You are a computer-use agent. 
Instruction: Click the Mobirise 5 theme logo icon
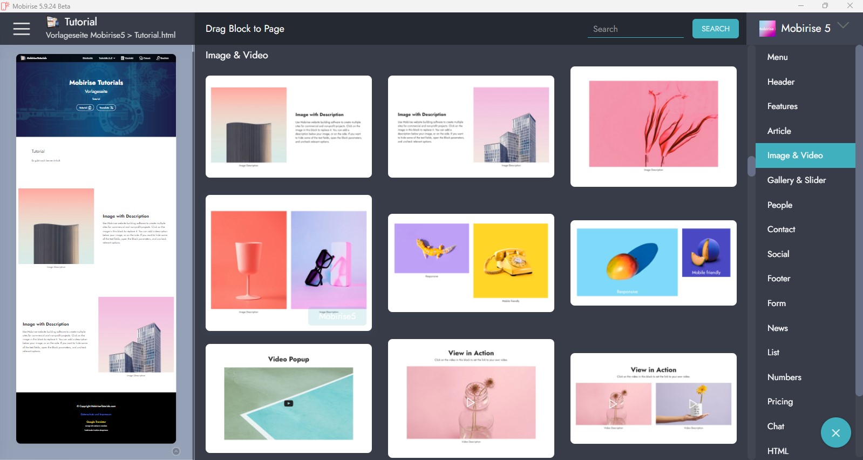(x=767, y=29)
